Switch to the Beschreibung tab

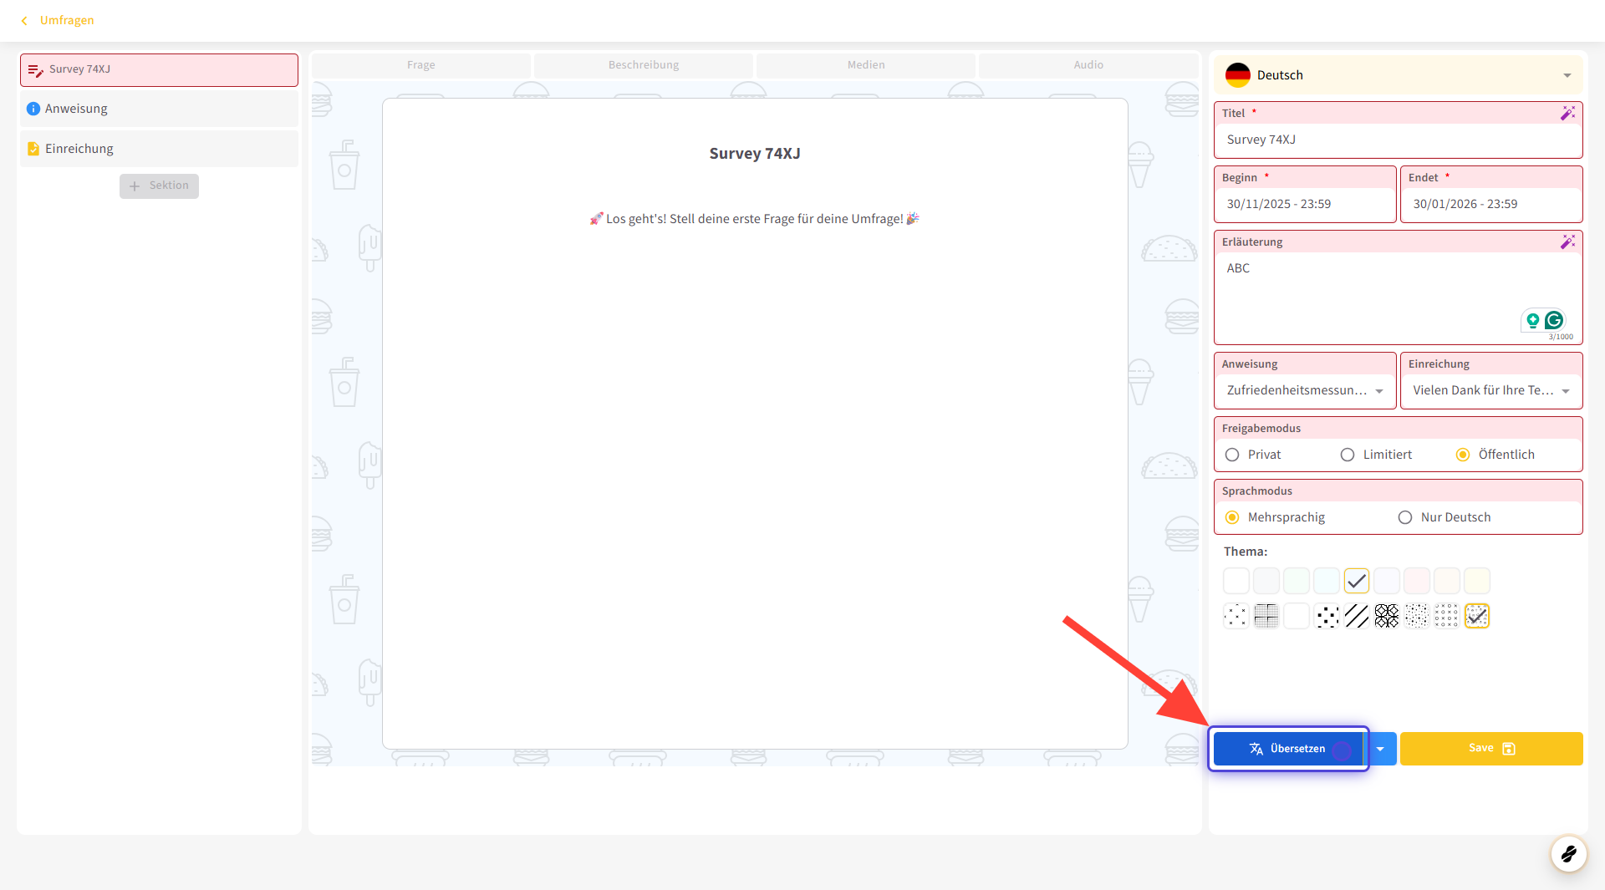(643, 65)
